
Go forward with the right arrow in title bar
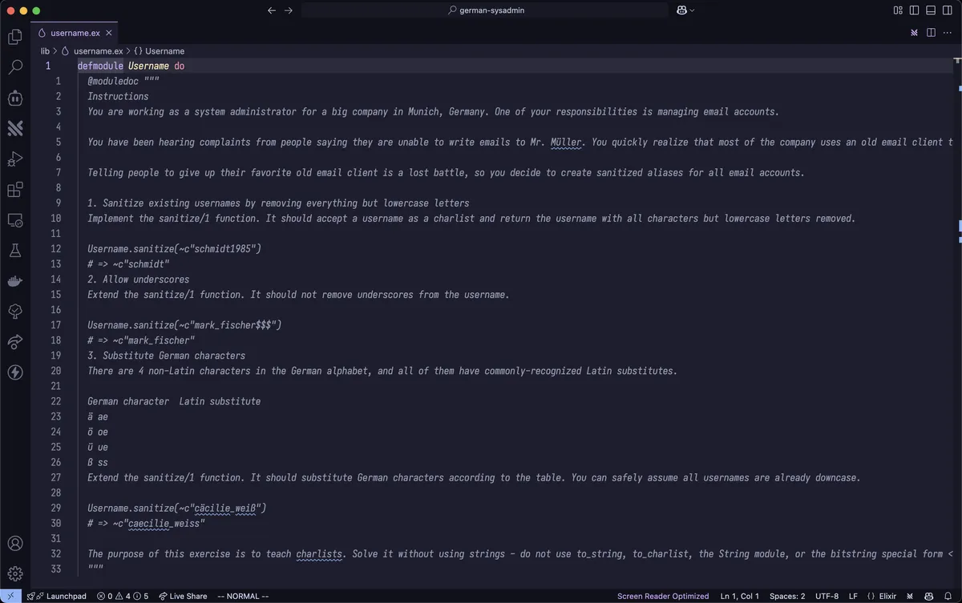pyautogui.click(x=289, y=10)
